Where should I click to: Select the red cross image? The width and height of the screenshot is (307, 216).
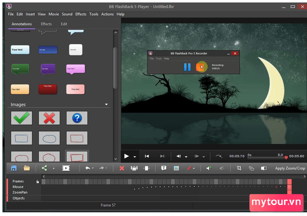tap(49, 118)
